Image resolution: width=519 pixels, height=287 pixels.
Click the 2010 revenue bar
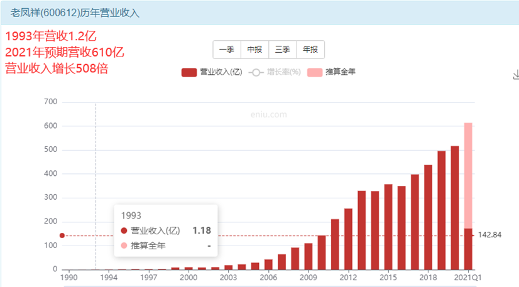tap(322, 252)
